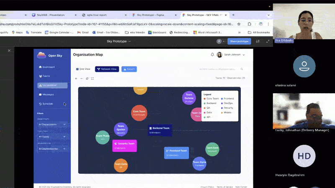Zoom out with the minus icon

coord(81,79)
